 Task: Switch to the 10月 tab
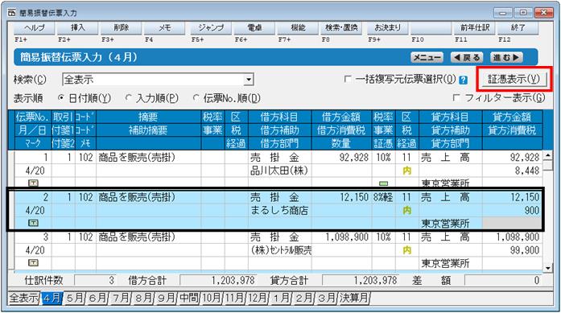pyautogui.click(x=212, y=298)
